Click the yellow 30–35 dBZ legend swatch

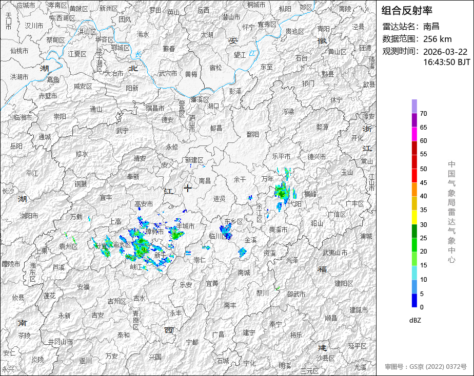point(414,217)
